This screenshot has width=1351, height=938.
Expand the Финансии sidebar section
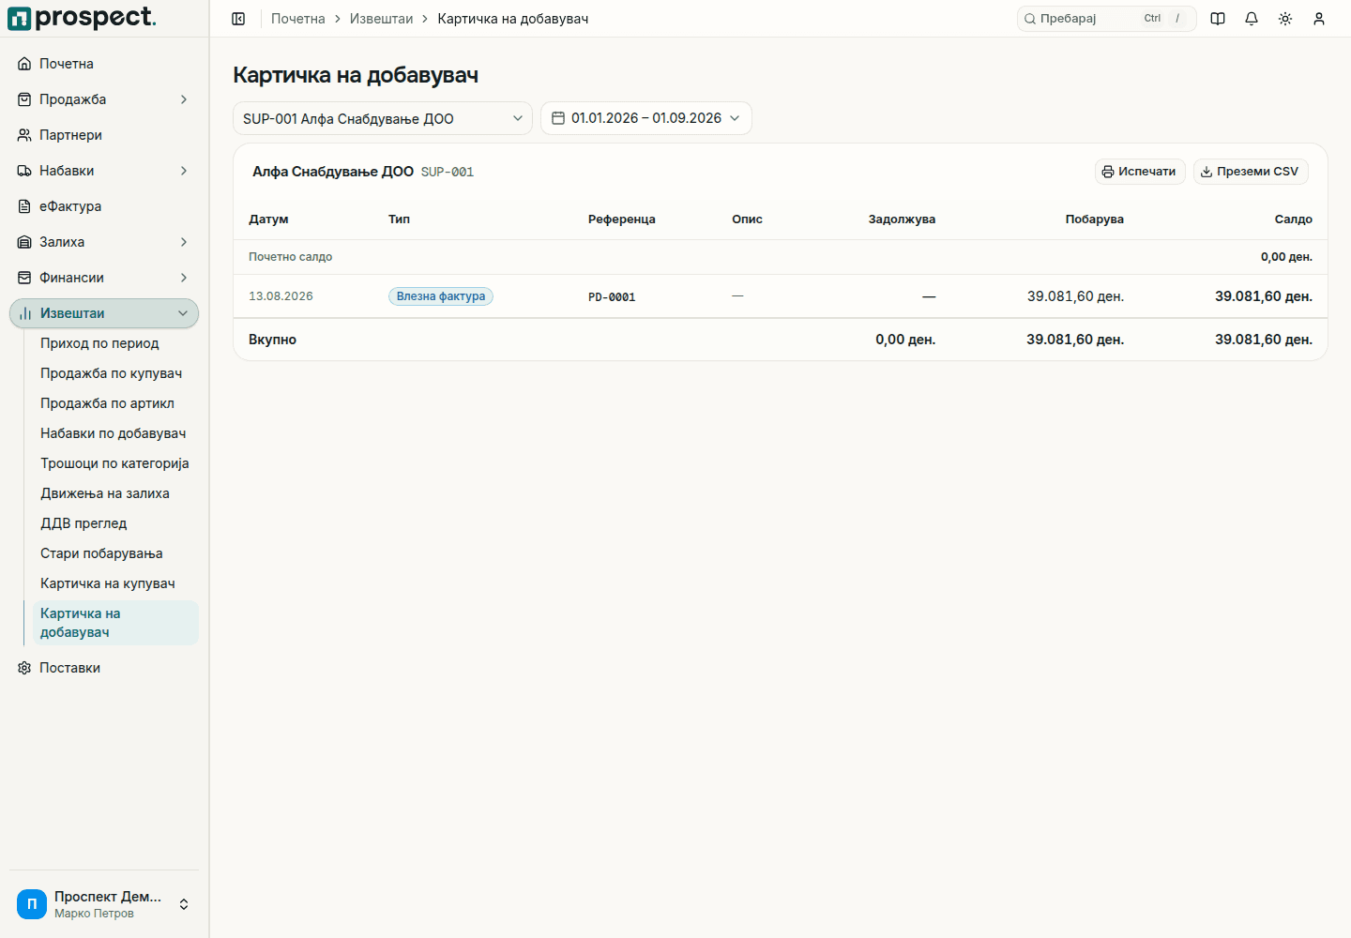click(104, 278)
